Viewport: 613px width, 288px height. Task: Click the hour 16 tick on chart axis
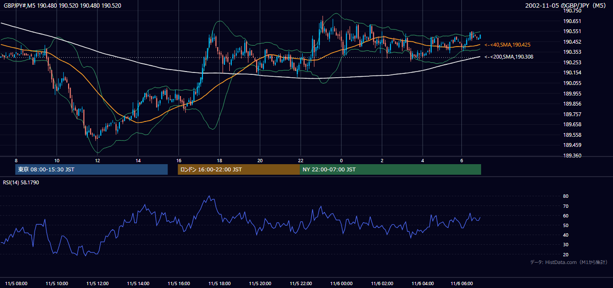178,160
